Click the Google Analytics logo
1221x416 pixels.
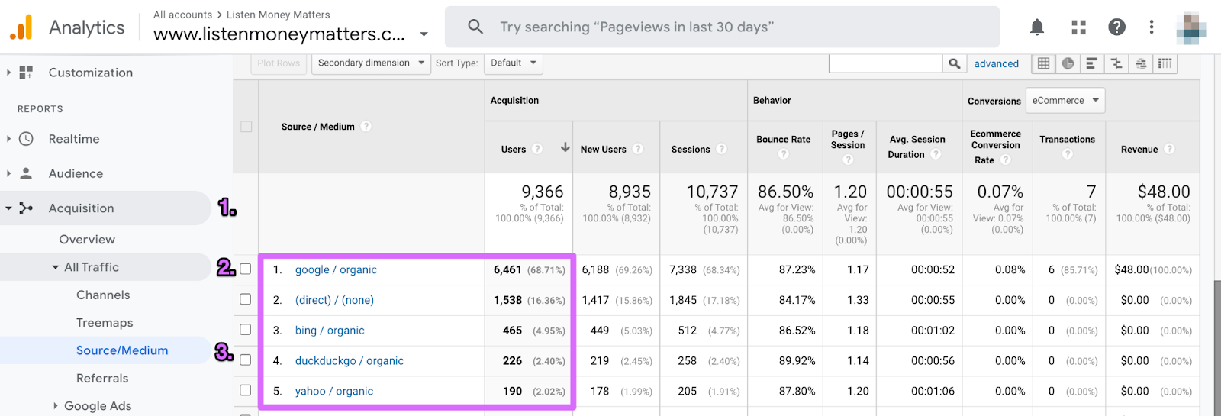(21, 27)
